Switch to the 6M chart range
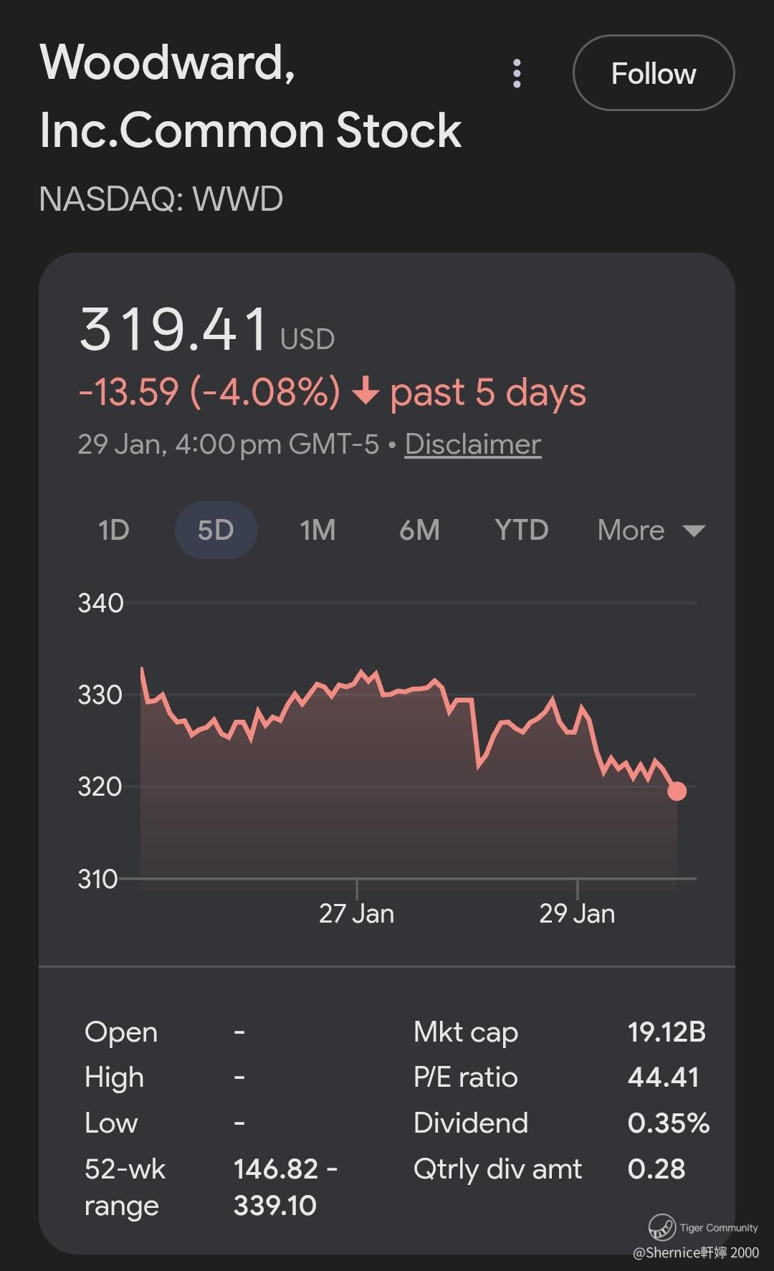 [419, 530]
